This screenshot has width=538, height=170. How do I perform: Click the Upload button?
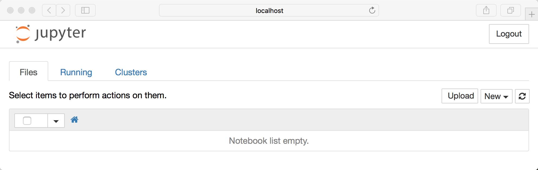coord(459,96)
